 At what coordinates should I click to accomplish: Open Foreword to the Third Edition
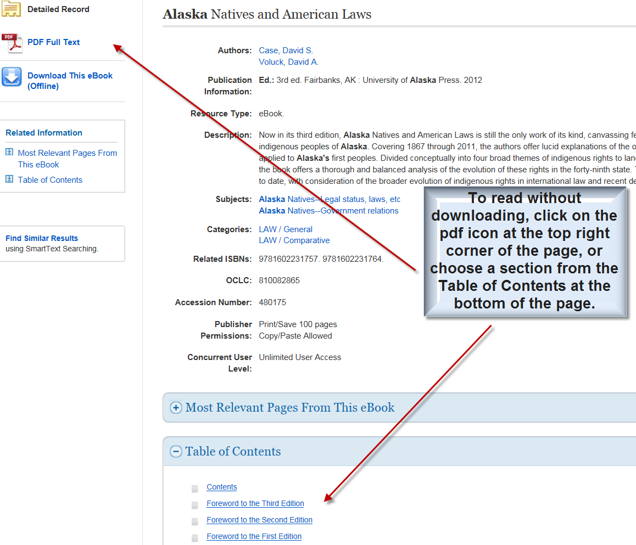pyautogui.click(x=255, y=503)
